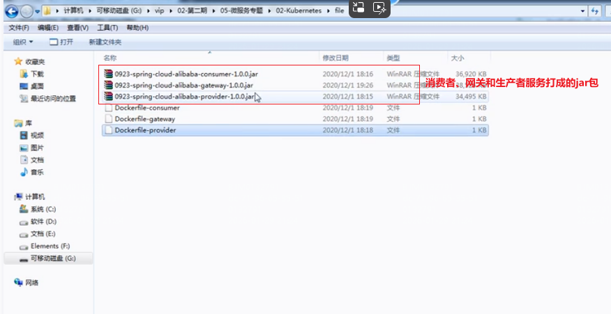Select the 05-微服务专题 breadcrumb segment
The height and width of the screenshot is (314, 611).
click(241, 10)
